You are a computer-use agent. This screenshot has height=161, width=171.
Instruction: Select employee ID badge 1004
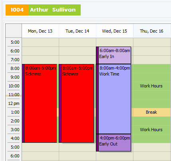coord(17,10)
